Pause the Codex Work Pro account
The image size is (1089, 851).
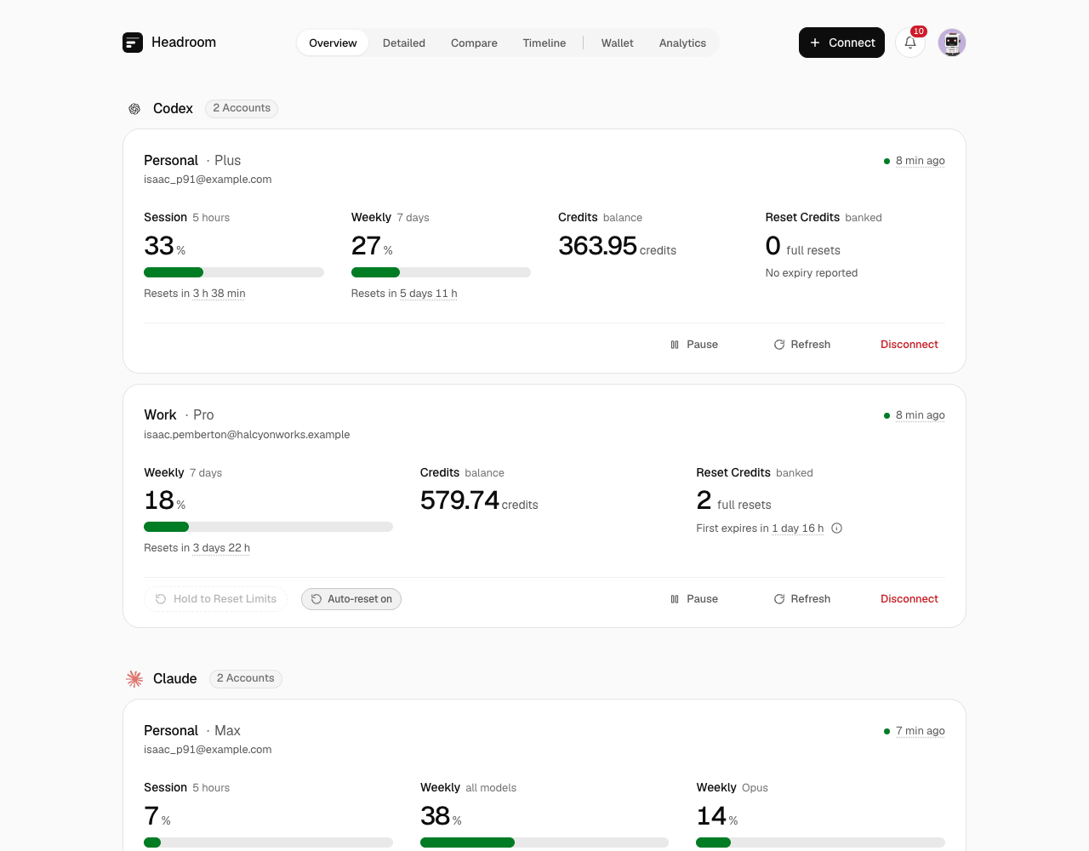click(694, 599)
